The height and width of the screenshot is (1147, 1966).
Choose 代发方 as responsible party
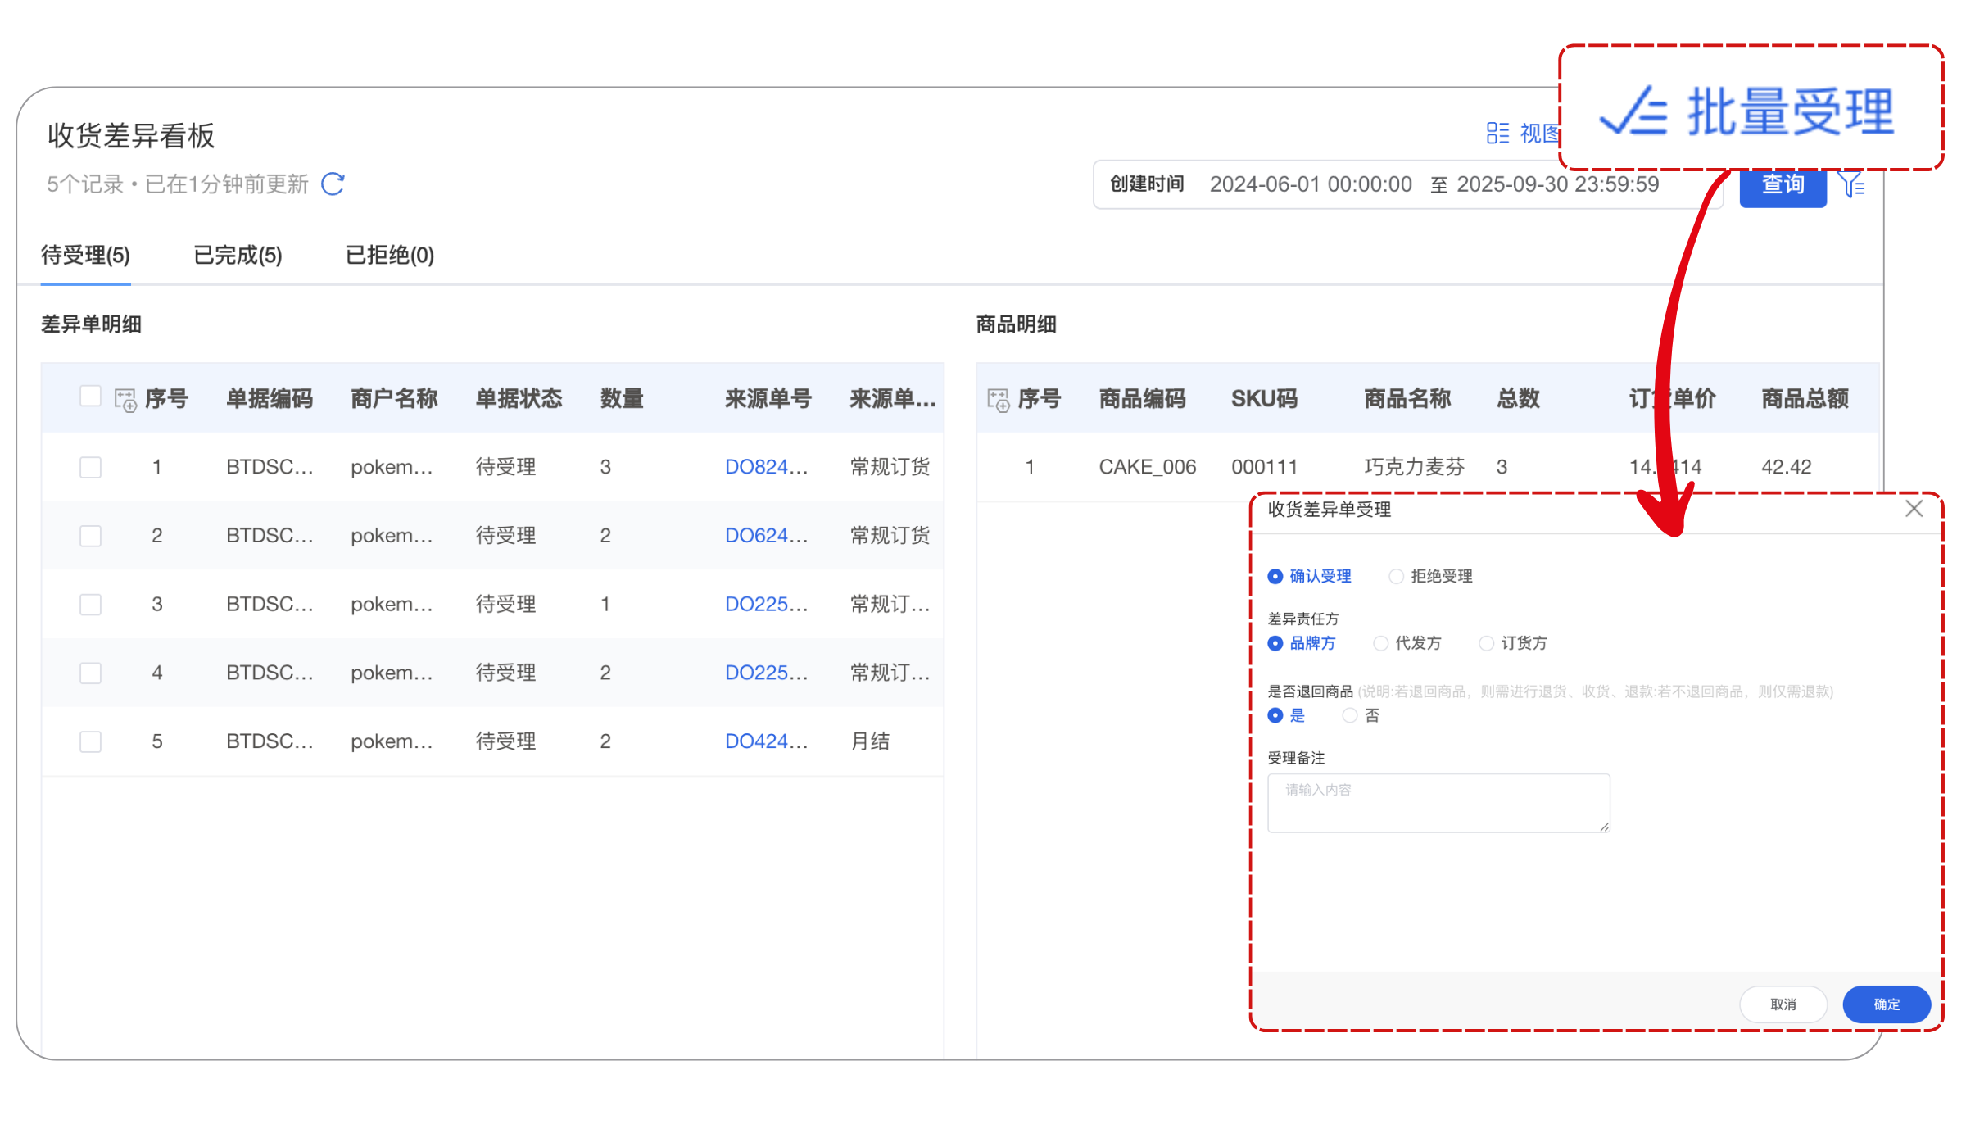click(x=1381, y=643)
